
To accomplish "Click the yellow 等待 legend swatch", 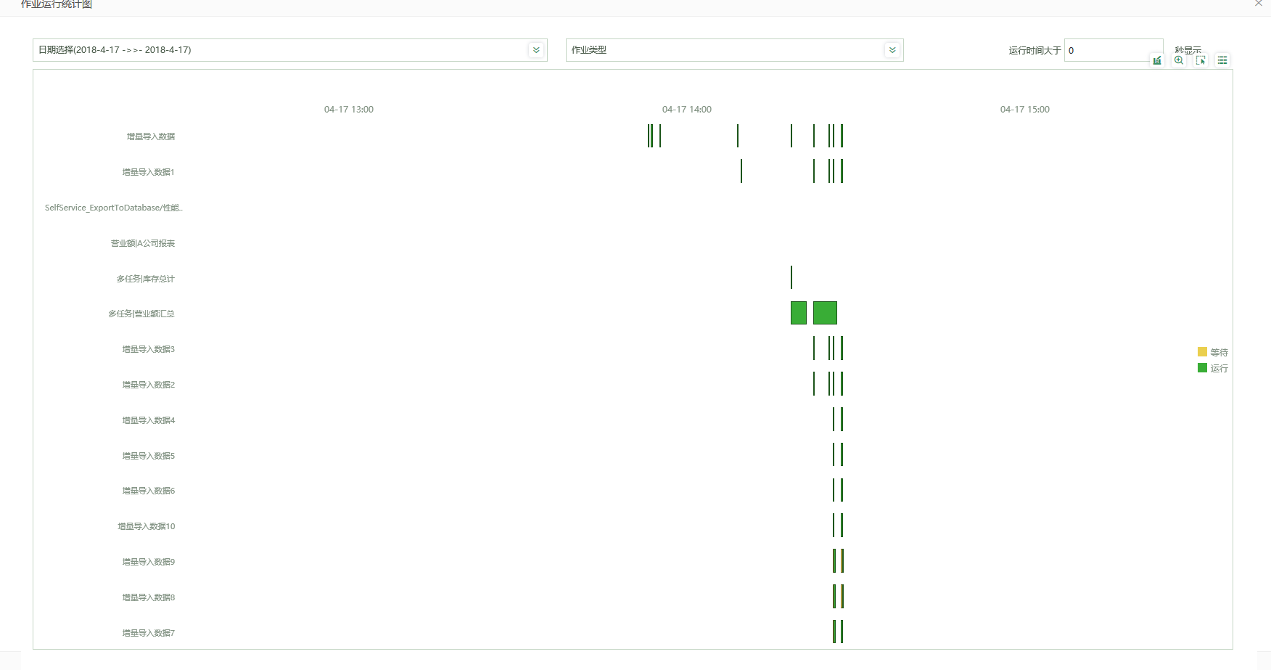I will click(x=1202, y=352).
